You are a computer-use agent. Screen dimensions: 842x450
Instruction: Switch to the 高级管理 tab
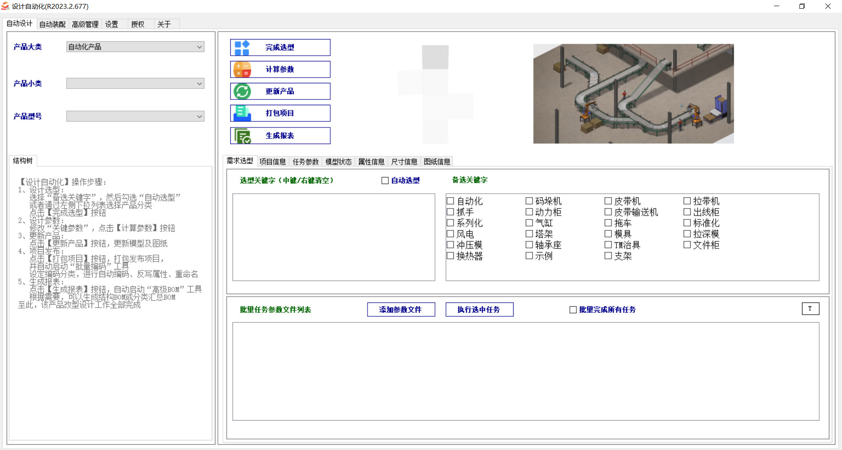coord(85,25)
